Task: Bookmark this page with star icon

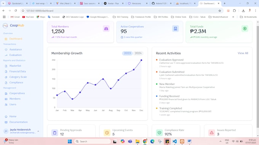Action: pyautogui.click(x=220, y=11)
